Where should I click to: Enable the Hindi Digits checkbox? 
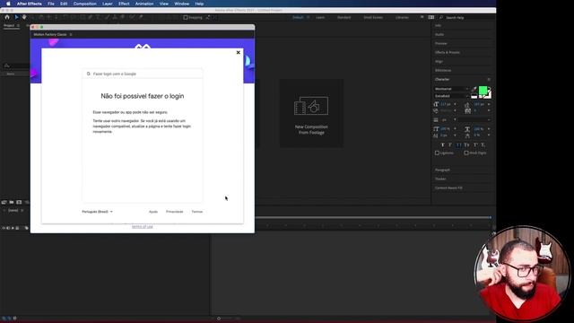pos(466,153)
